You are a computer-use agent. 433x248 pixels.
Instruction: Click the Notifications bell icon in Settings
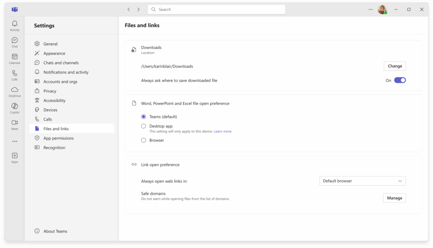[37, 72]
